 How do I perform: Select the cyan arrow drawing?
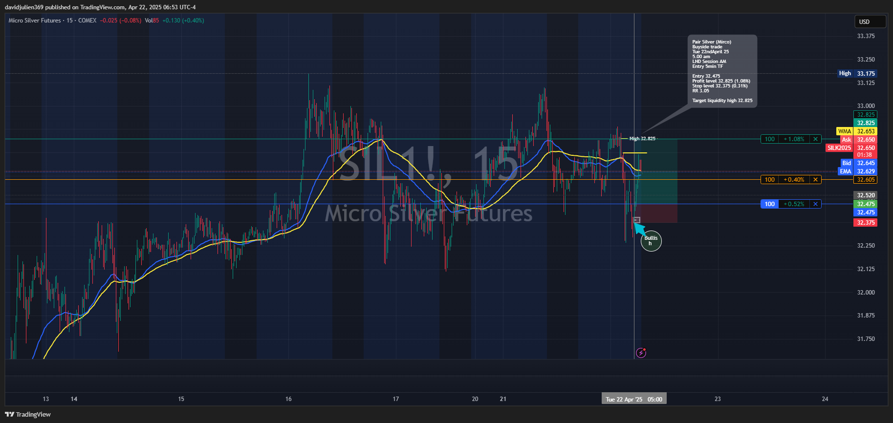(640, 229)
